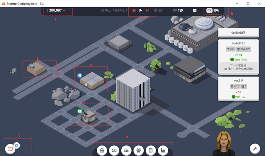The height and width of the screenshot is (156, 265).
Task: Open the wechat website card title
Action: tap(238, 43)
